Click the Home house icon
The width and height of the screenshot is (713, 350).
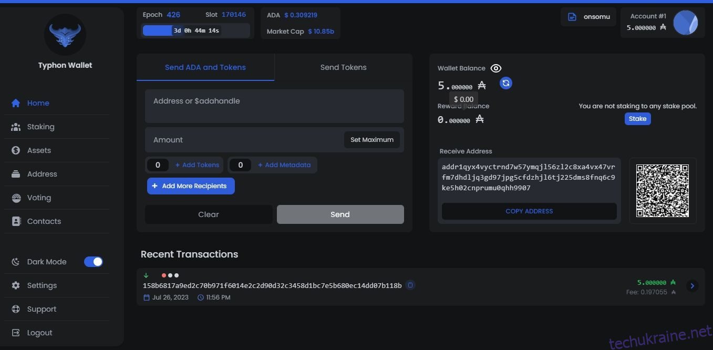(x=16, y=103)
